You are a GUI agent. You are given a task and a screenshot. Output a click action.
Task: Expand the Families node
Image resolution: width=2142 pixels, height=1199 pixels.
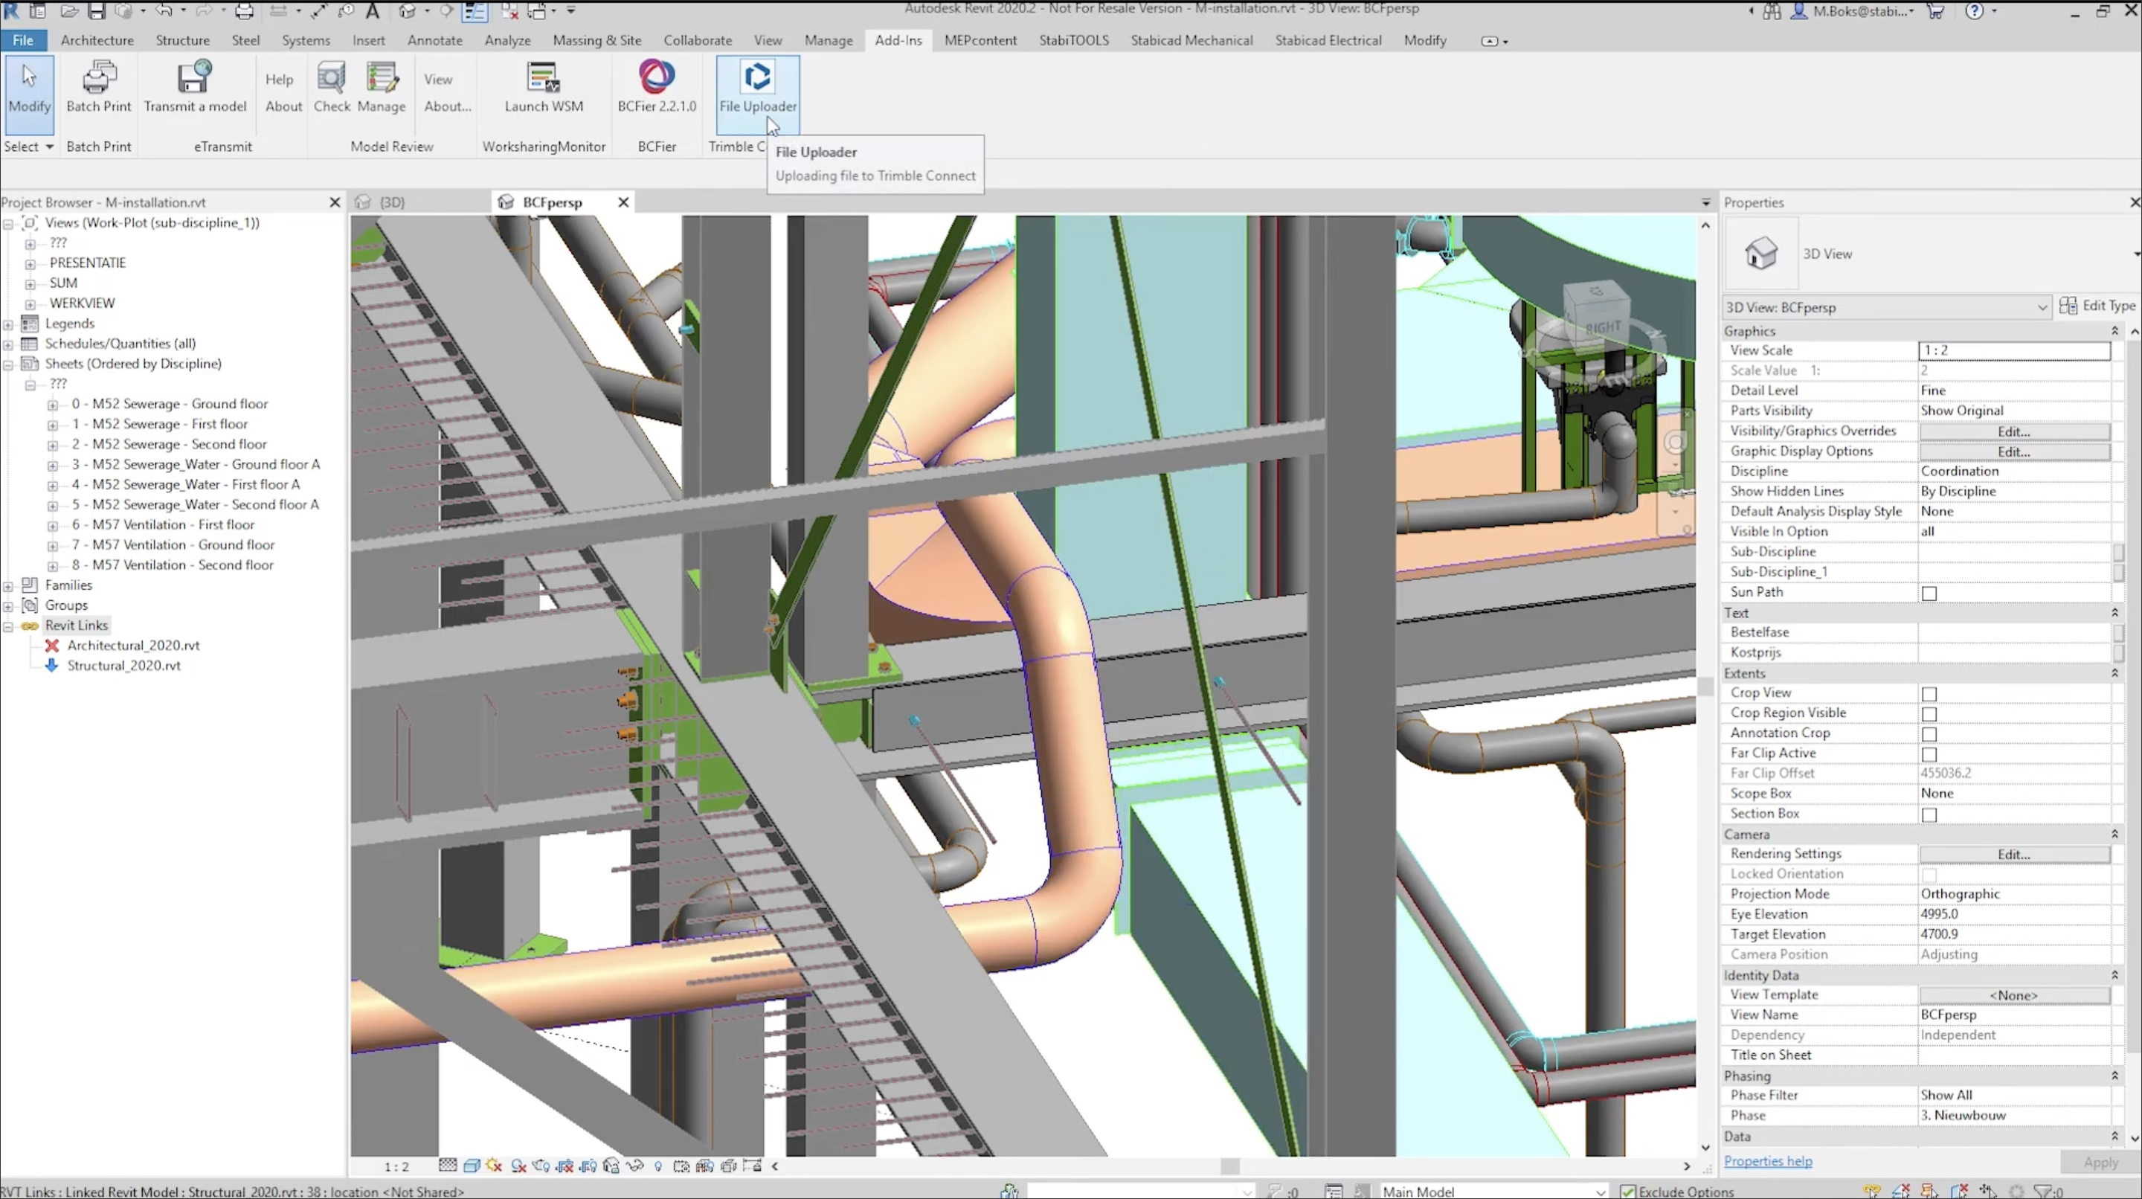[8, 585]
